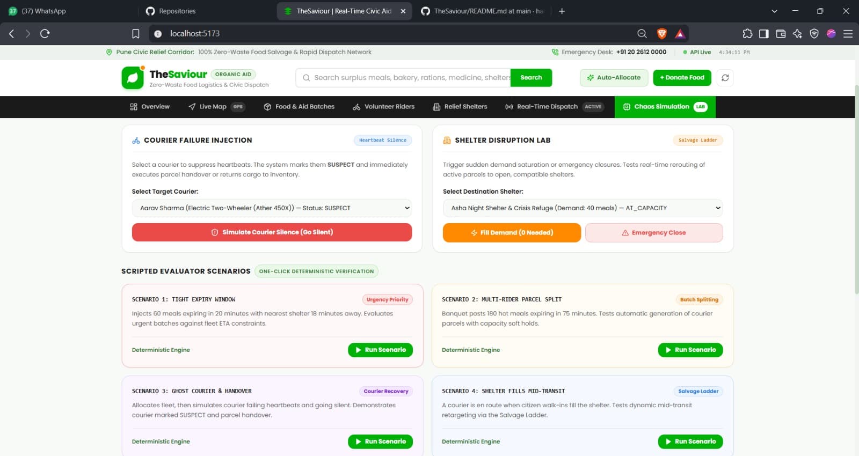Reload the page with browser reload icon
Viewport: 859px width, 456px height.
pos(45,33)
